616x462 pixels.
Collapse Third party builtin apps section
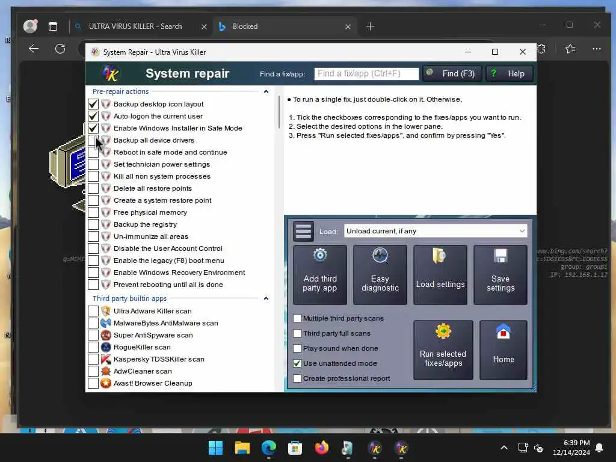pyautogui.click(x=266, y=298)
